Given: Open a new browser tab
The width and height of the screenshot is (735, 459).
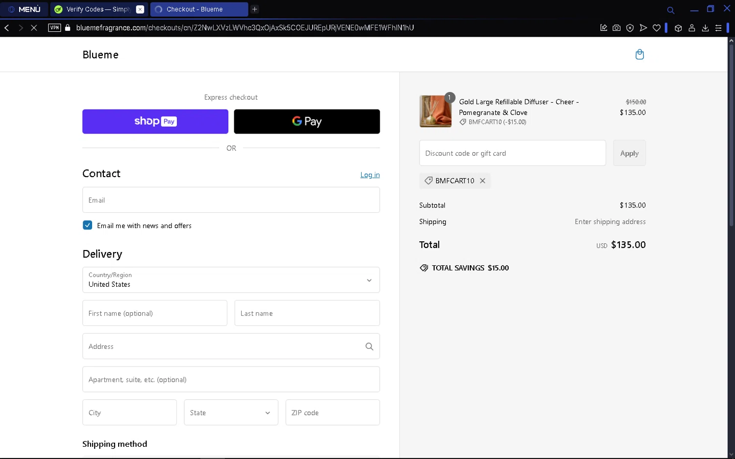Looking at the screenshot, I should [255, 9].
